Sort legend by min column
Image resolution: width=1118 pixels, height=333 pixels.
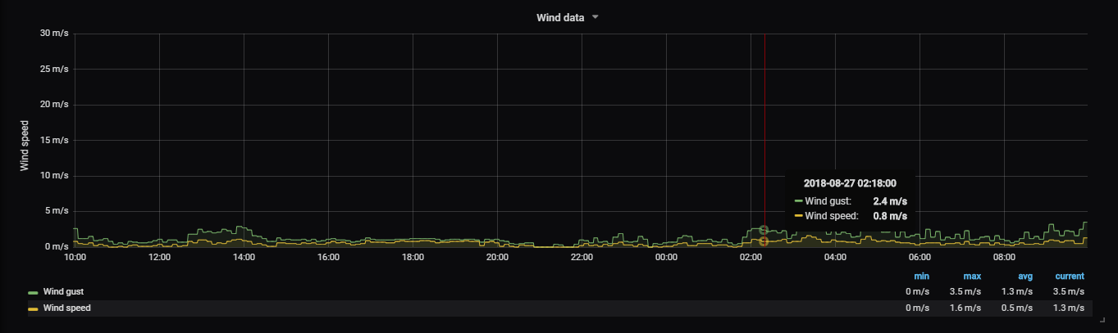click(x=920, y=277)
